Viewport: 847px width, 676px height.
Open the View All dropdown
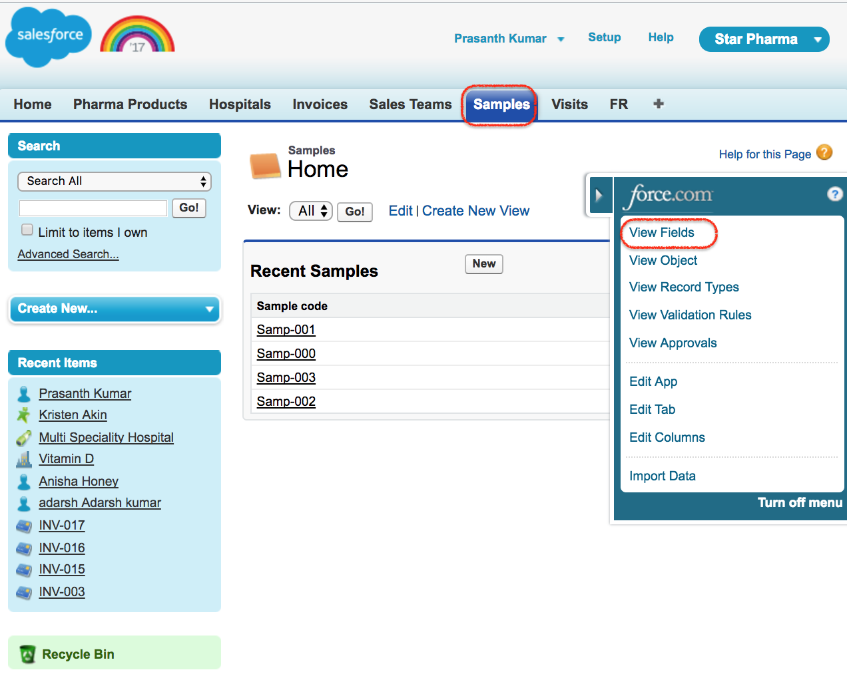311,211
